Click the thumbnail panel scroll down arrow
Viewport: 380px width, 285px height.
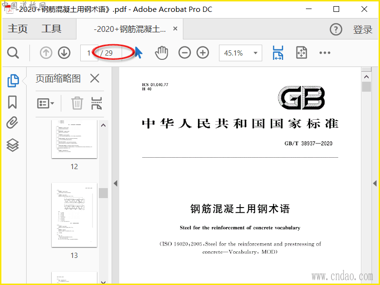(103, 282)
